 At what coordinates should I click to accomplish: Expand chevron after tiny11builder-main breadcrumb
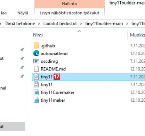(x=127, y=24)
